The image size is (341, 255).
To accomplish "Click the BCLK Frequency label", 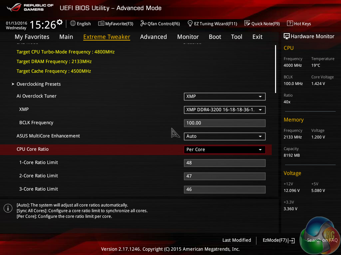I will 36,123.
